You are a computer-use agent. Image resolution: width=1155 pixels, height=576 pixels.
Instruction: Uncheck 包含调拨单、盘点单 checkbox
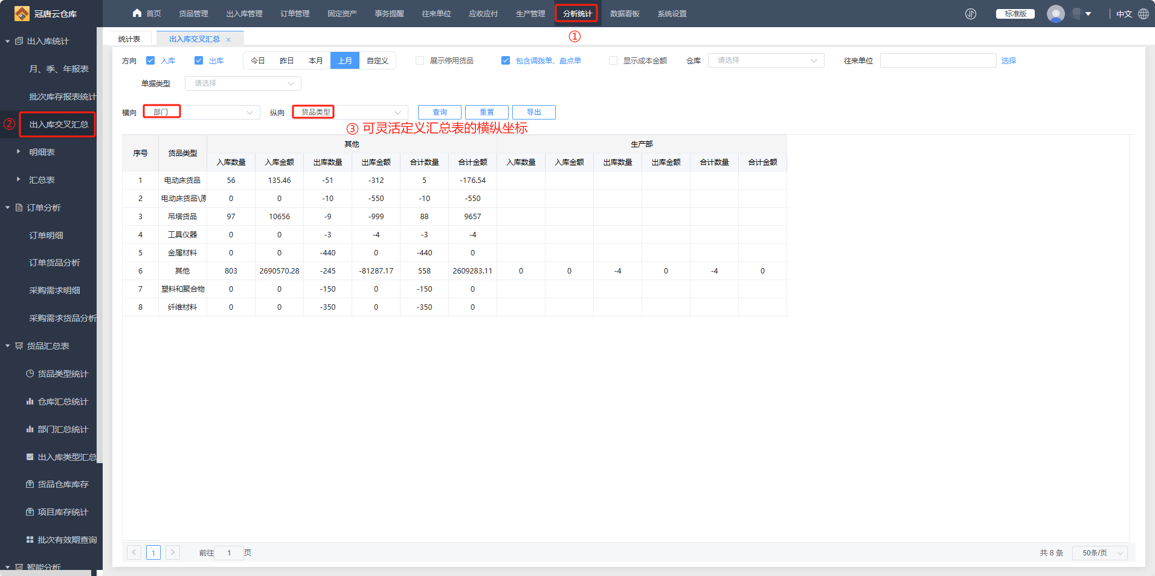click(506, 60)
